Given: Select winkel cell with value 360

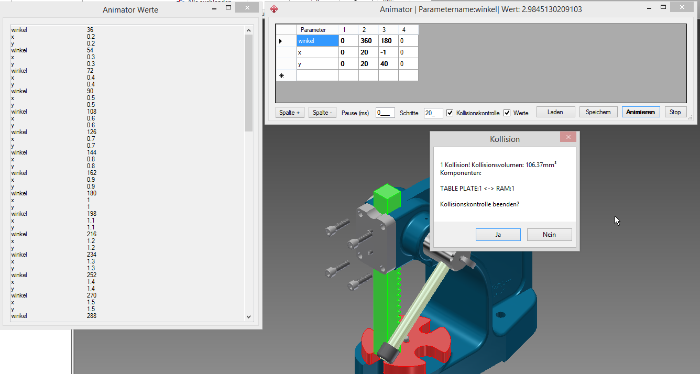Looking at the screenshot, I should tap(368, 41).
